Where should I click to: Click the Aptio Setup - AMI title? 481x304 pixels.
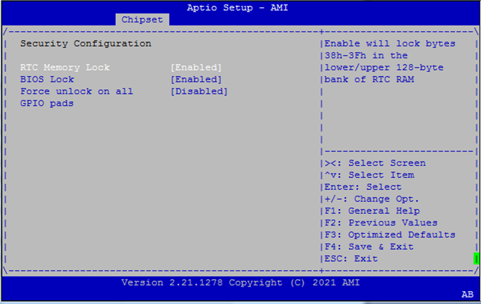238,8
